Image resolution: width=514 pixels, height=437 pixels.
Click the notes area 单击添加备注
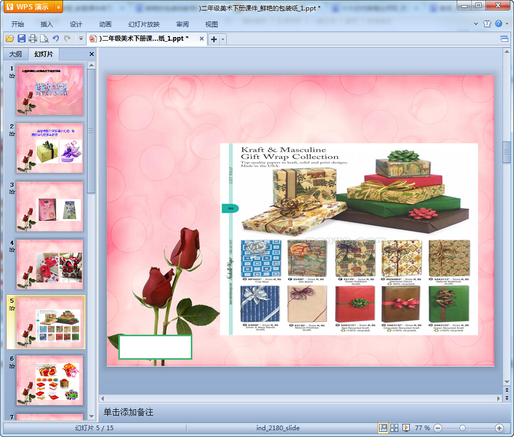[x=128, y=412]
